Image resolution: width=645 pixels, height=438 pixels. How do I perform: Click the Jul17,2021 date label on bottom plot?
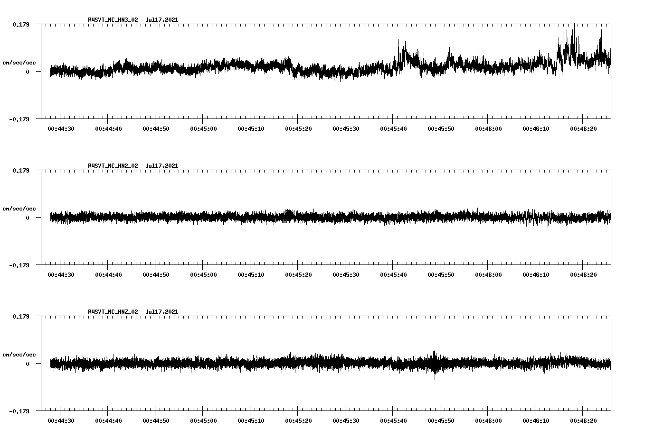pos(161,311)
